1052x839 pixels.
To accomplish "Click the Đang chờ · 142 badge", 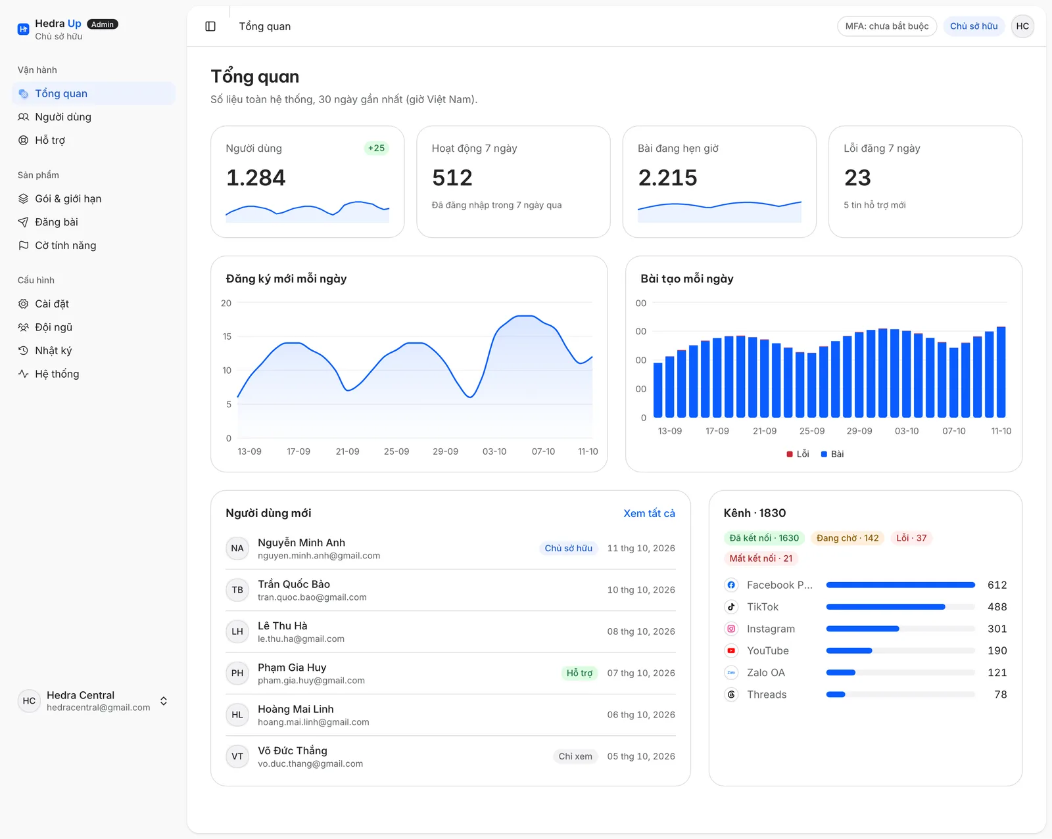I will (848, 538).
